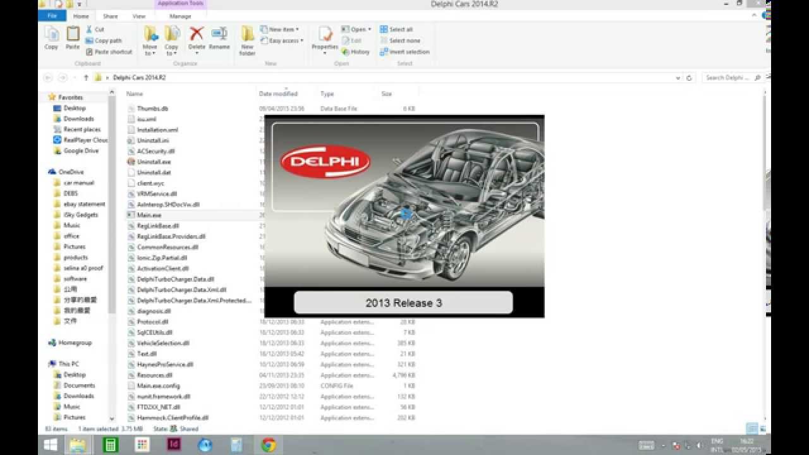Open Recent places in the sidebar
This screenshot has height=455, width=809.
(x=82, y=130)
